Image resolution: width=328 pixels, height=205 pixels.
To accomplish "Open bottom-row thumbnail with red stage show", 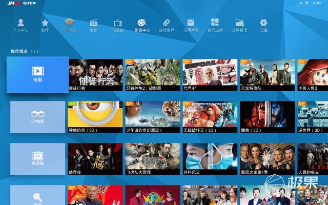I will 153,195.
